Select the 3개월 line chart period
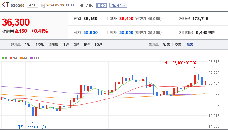The width and height of the screenshot is (228, 130). point(53,45)
